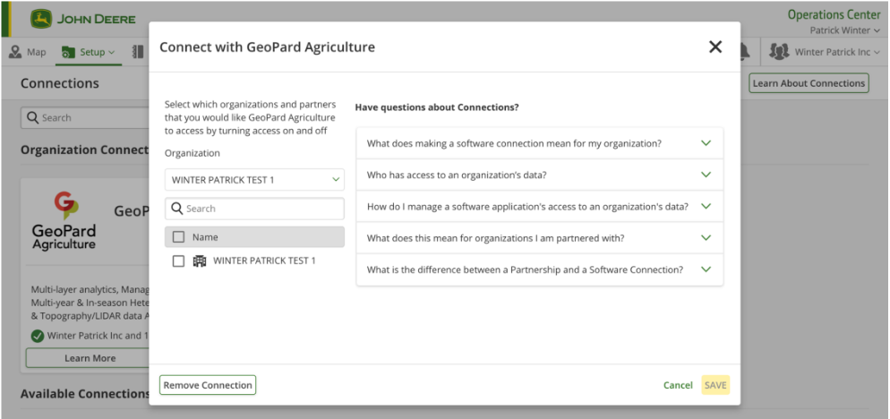The image size is (890, 419).
Task: Click the organization people icon
Action: [x=779, y=52]
